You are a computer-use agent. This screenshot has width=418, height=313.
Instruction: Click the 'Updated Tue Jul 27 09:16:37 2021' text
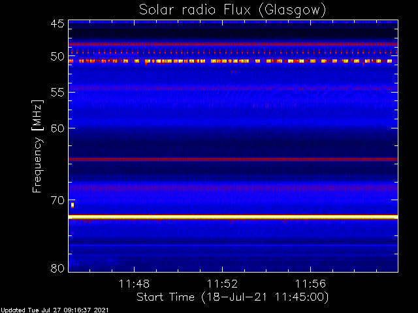55,310
